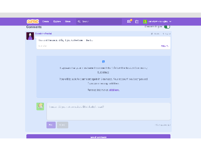Reply to the comment
The image size is (201, 151).
165,46
